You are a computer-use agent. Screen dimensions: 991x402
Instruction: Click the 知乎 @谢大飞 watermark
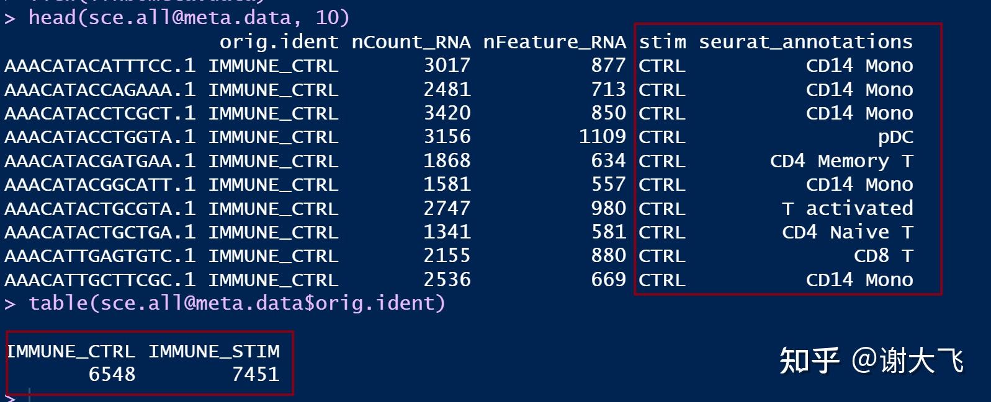(871, 360)
